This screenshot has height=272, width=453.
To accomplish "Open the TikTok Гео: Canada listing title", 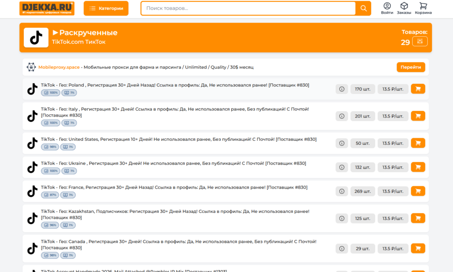I will [179, 245].
